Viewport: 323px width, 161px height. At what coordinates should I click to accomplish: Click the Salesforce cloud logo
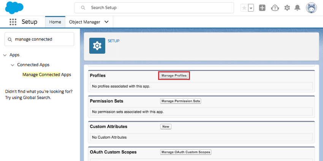click(14, 8)
